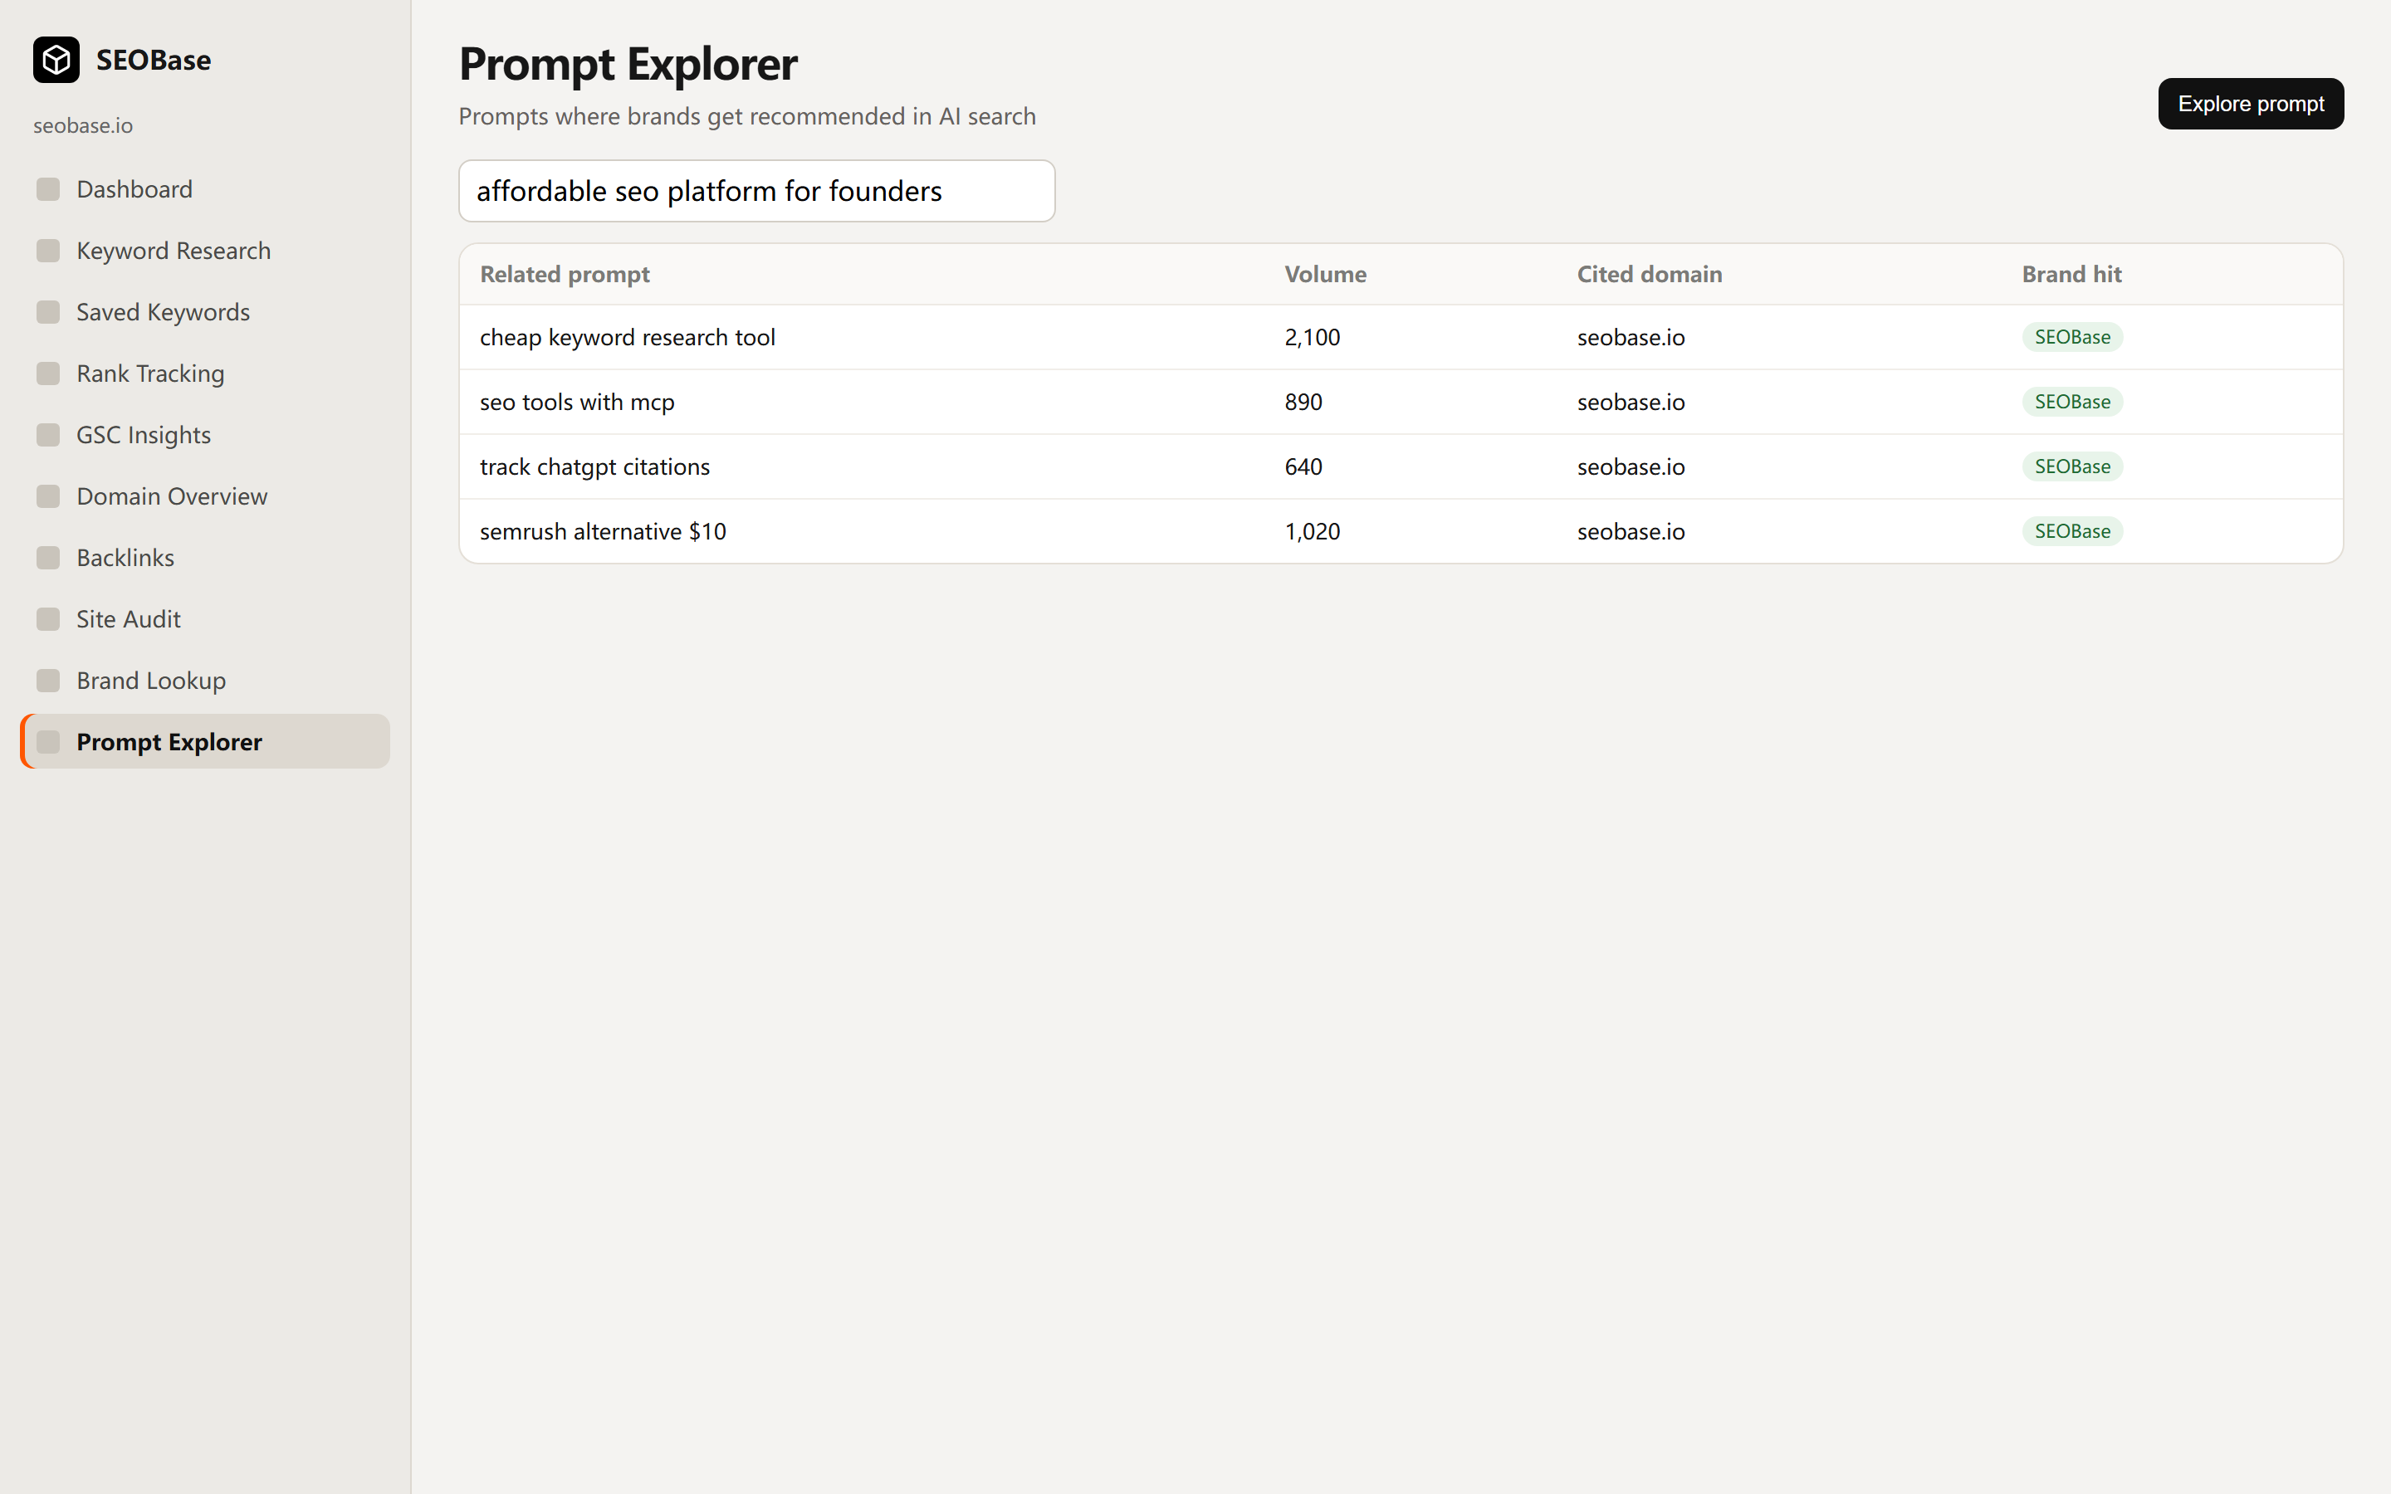Click the SEOBase cube logo icon
The width and height of the screenshot is (2391, 1494).
coord(56,59)
